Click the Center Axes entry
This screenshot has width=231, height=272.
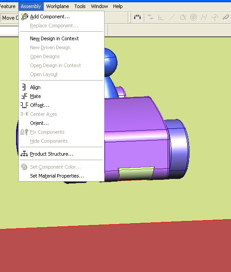[x=61, y=114]
